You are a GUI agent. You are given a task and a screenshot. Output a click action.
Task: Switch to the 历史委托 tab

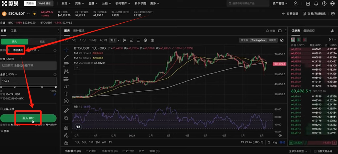[91, 151]
